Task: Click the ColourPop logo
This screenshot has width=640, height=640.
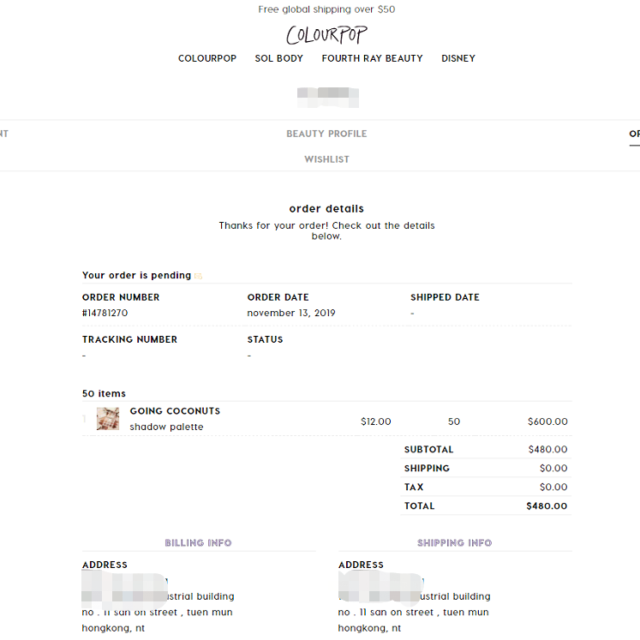Action: [326, 35]
